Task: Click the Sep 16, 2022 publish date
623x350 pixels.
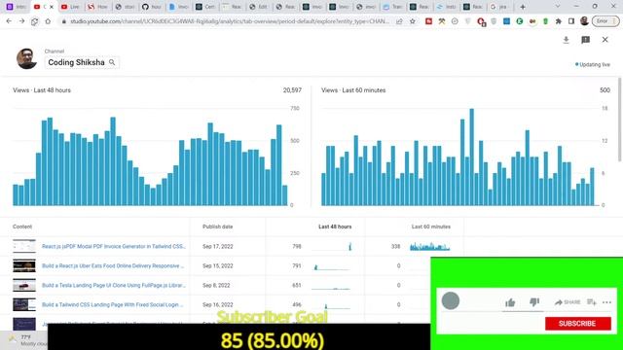Action: (x=217, y=304)
